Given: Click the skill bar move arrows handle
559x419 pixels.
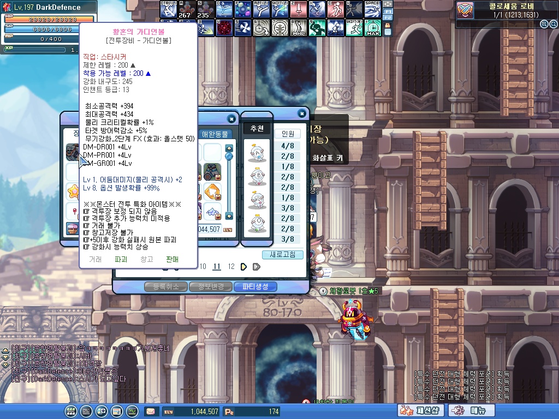Looking at the screenshot, I should pyautogui.click(x=388, y=4).
